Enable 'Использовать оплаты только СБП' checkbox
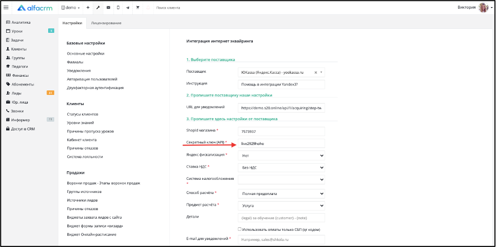Viewport: 496px width, 247px height. [240, 229]
